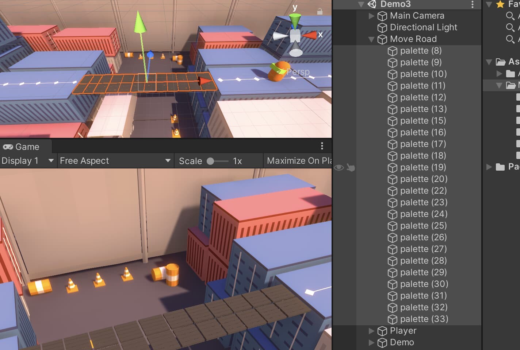Click the cube icon beside palette (33)
Image resolution: width=520 pixels, height=350 pixels.
[392, 319]
